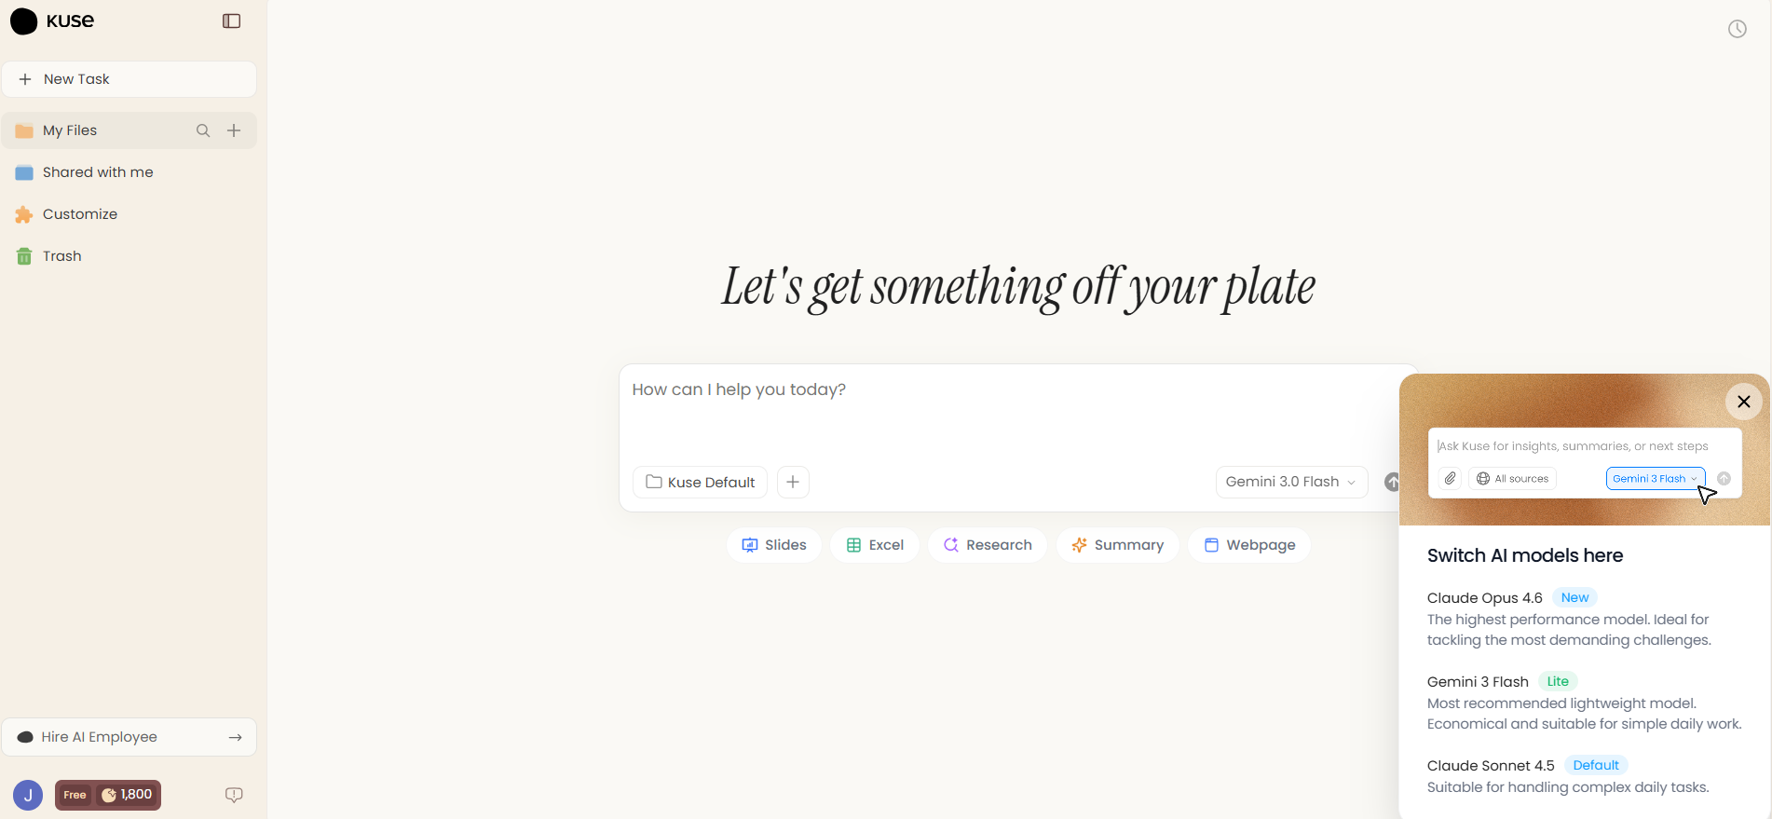The image size is (1772, 819).
Task: Close the Switch AI models popup
Action: [x=1743, y=402]
